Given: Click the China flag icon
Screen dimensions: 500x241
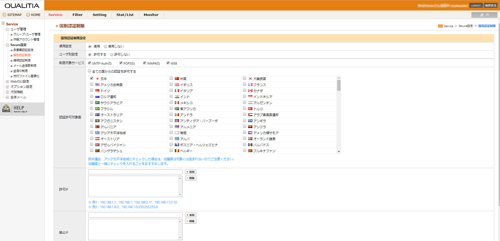Looking at the screenshot, I should point(177,79).
